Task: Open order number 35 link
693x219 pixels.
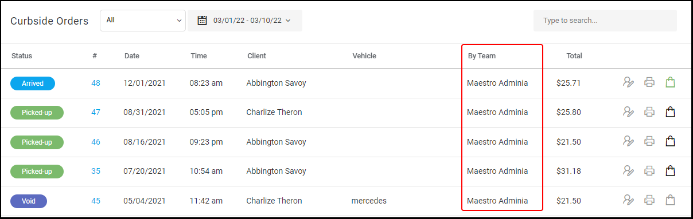Action: [x=96, y=171]
